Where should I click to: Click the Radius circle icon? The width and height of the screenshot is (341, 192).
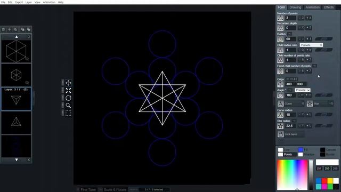click(x=280, y=39)
